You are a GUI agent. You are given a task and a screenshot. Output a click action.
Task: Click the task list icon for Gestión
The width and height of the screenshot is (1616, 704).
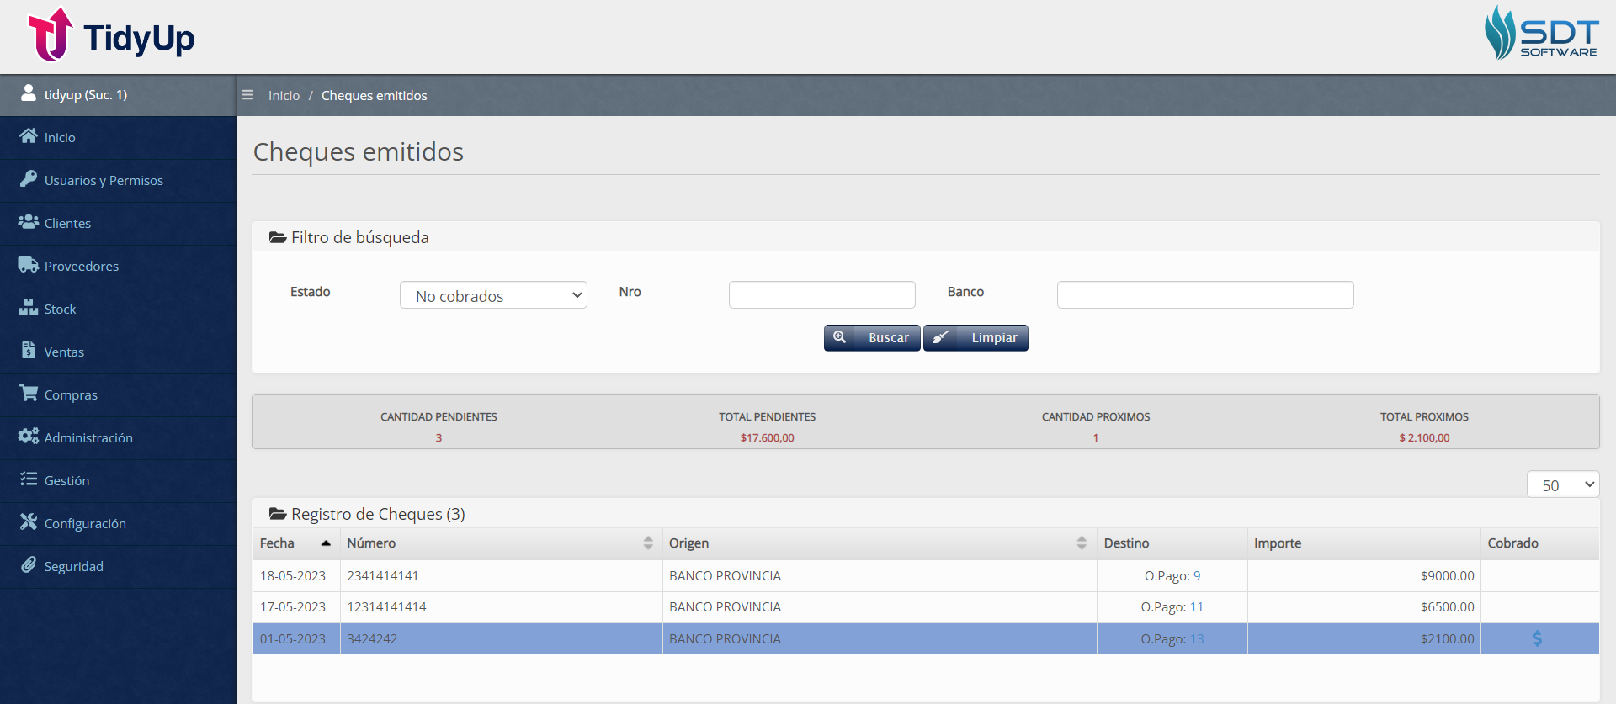pos(29,479)
